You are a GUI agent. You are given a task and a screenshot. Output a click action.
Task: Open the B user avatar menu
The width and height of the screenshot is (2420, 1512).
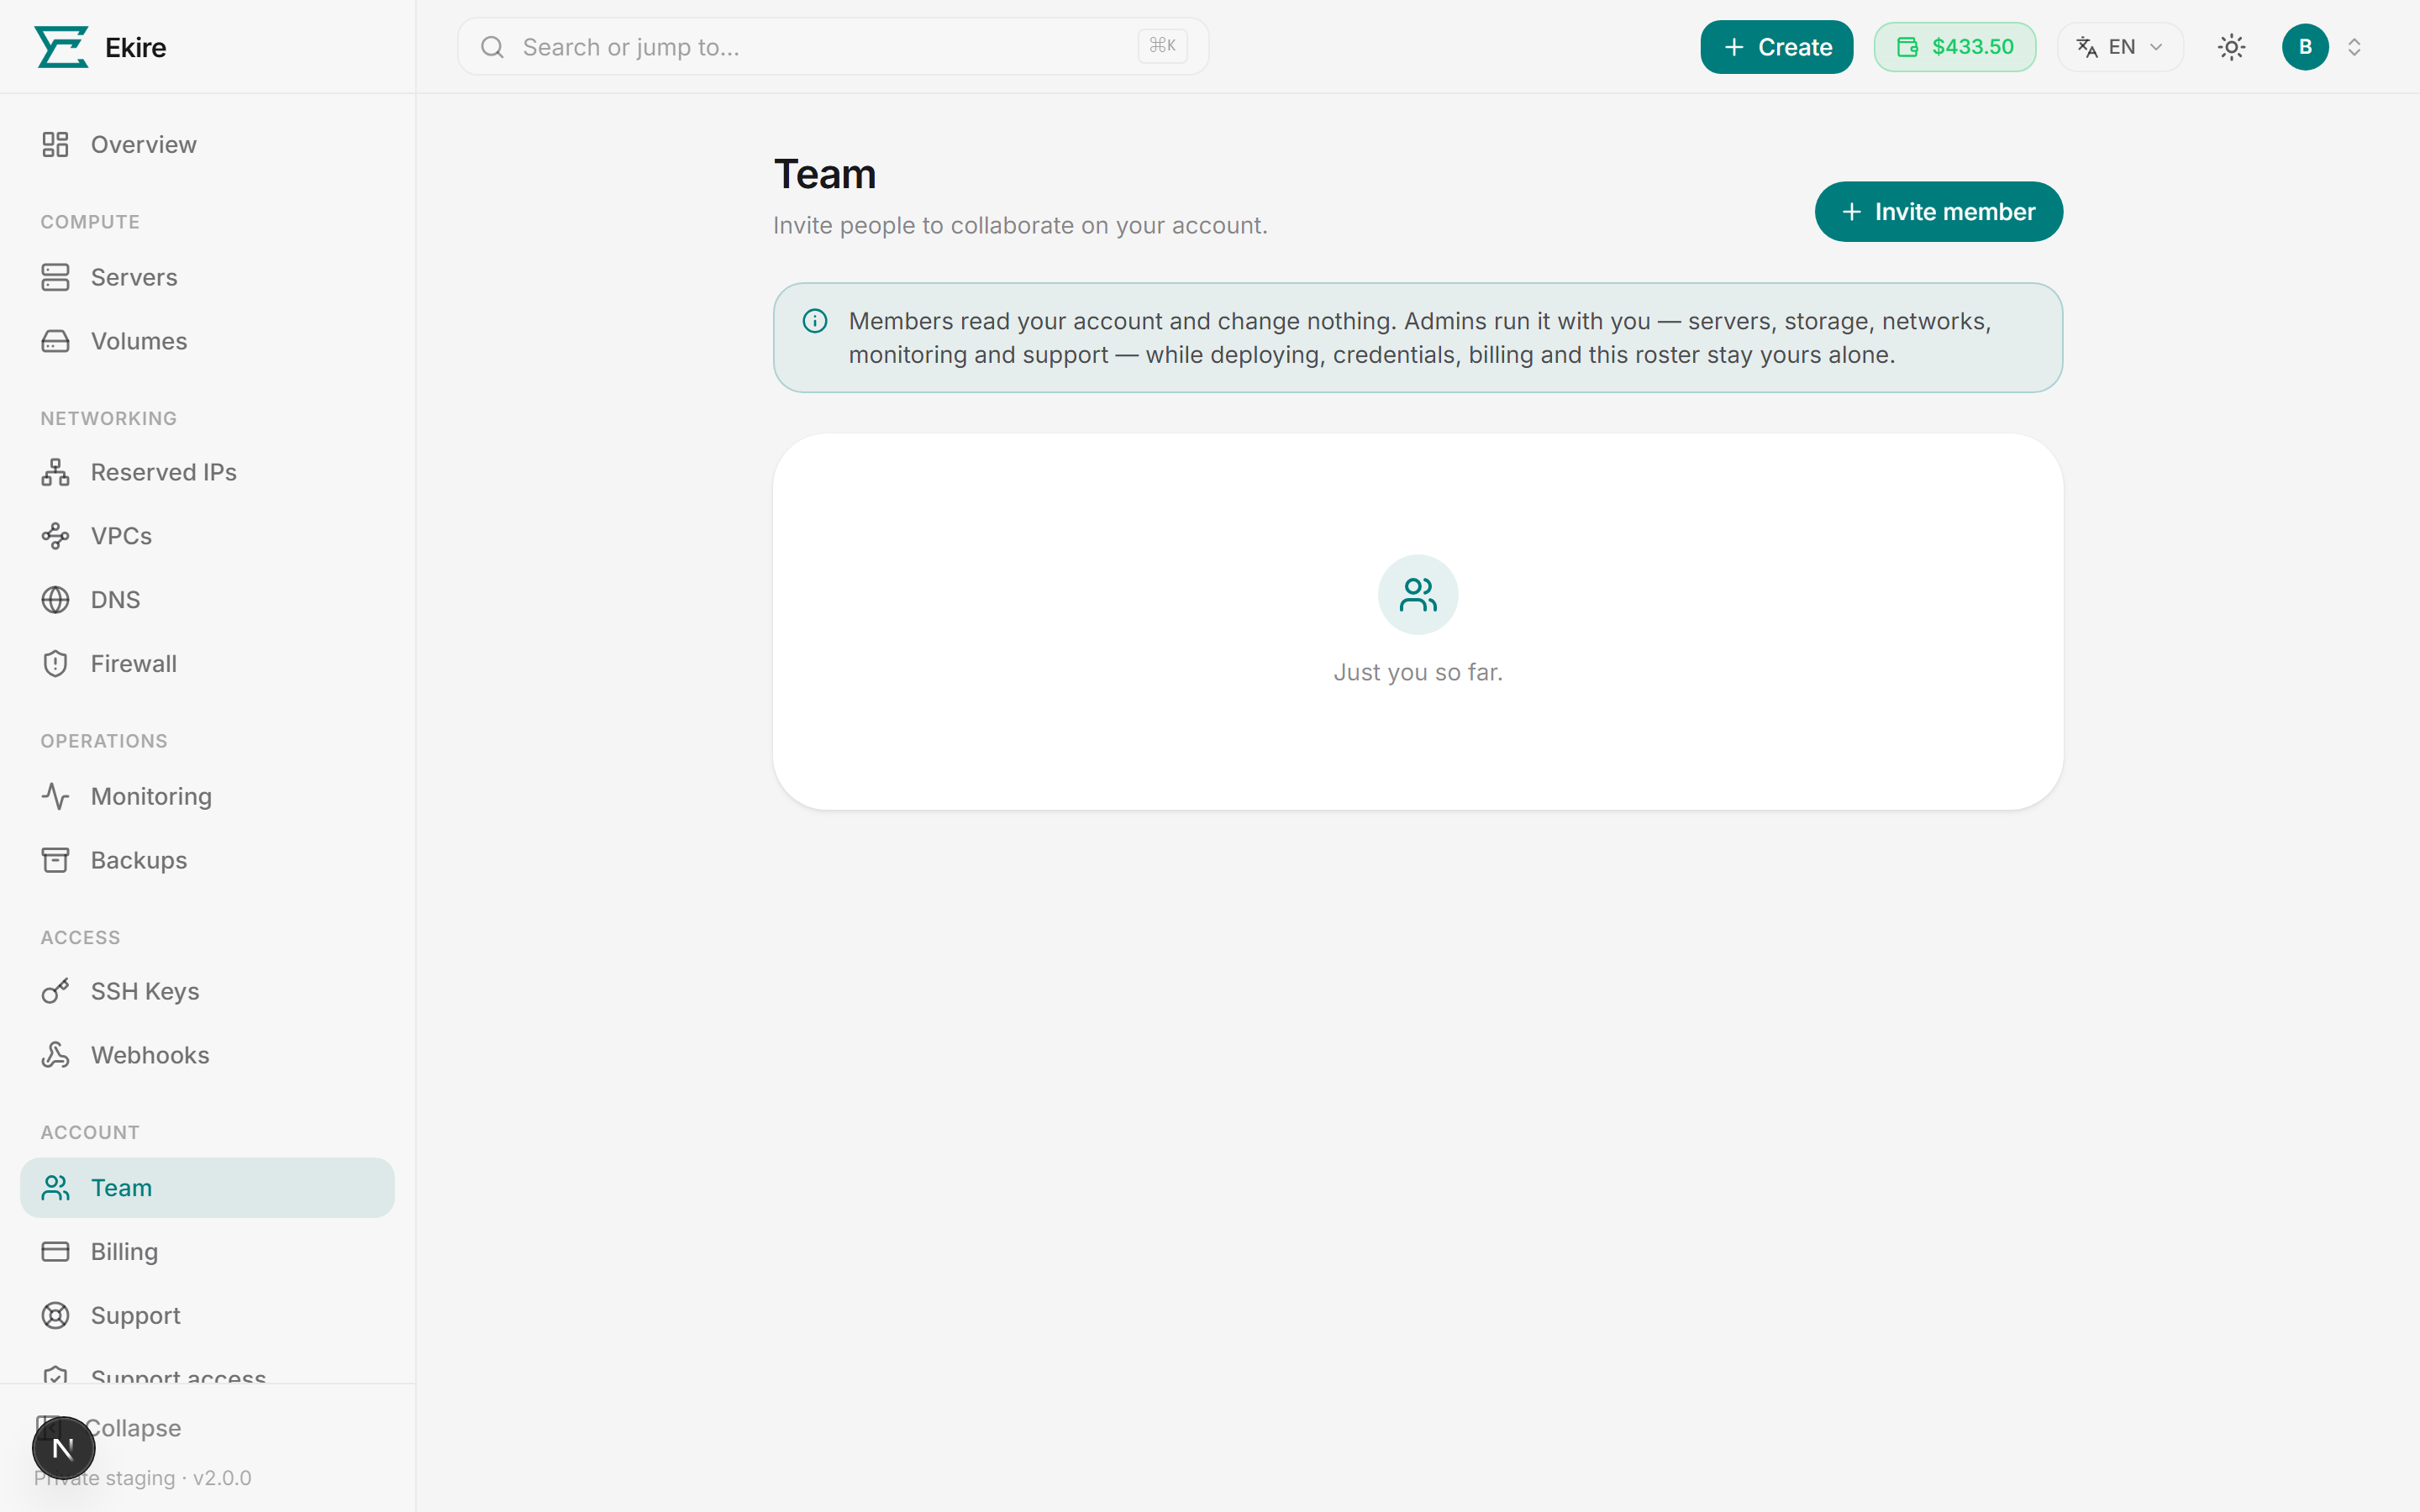2305,47
